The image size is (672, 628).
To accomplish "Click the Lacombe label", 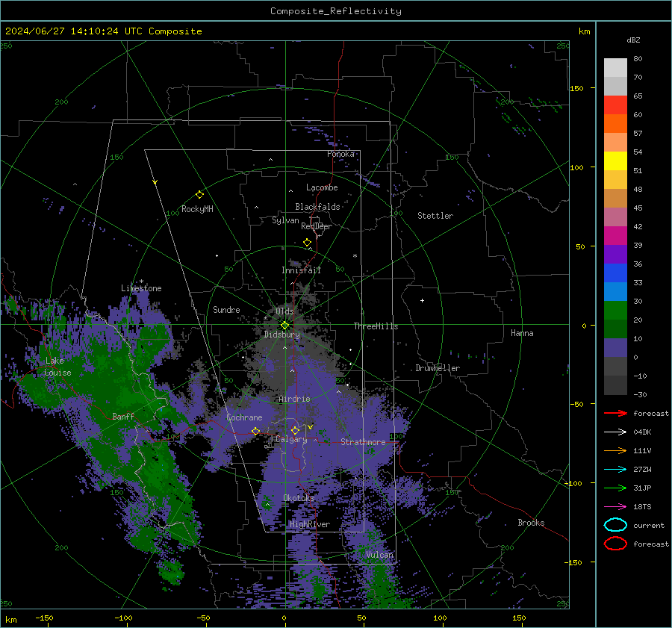I will click(322, 187).
